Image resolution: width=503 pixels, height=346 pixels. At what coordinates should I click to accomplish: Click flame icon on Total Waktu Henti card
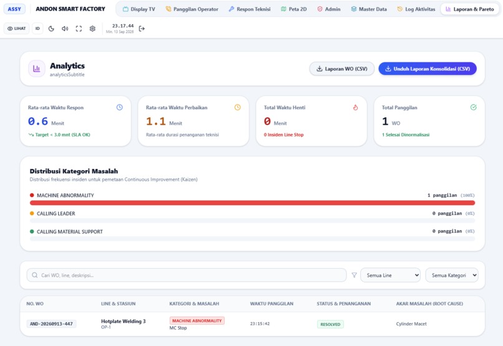pyautogui.click(x=356, y=107)
